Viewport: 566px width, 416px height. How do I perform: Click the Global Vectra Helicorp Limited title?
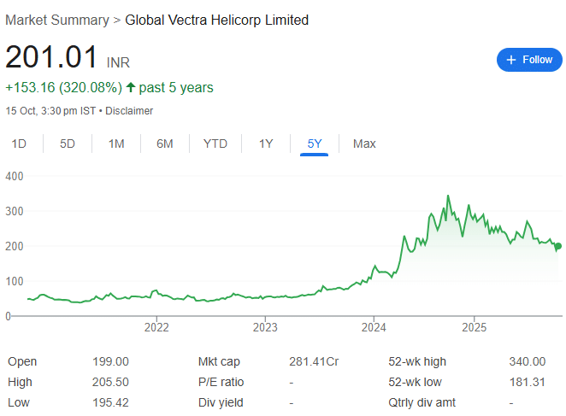tap(217, 20)
